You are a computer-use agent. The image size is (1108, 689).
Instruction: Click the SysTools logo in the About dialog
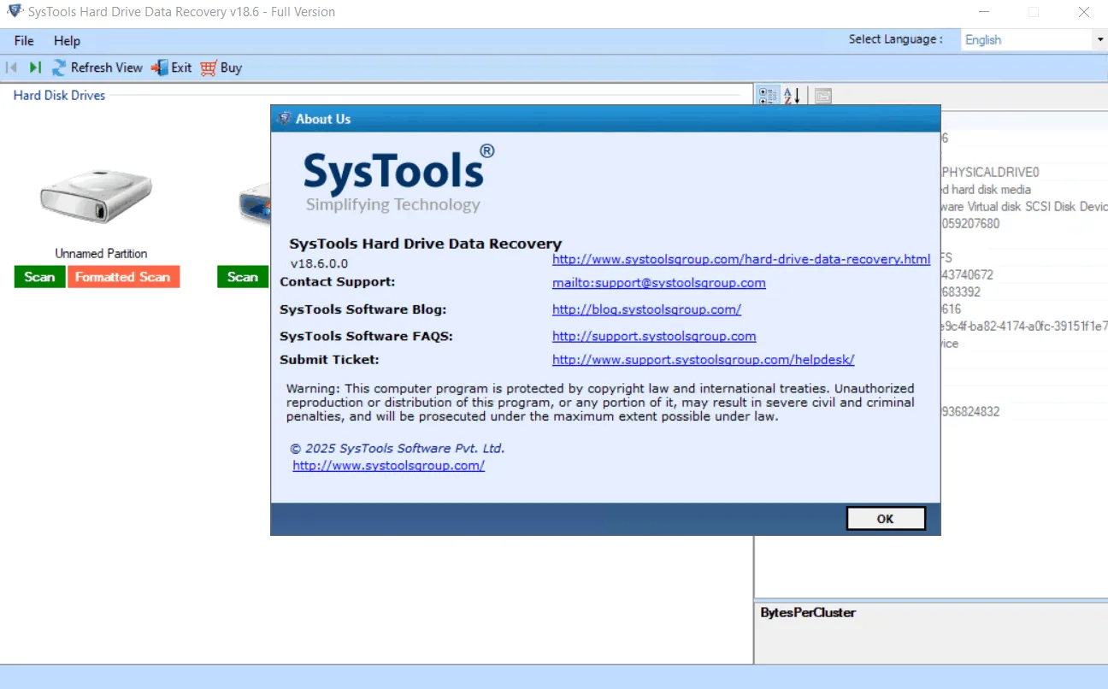pos(398,178)
